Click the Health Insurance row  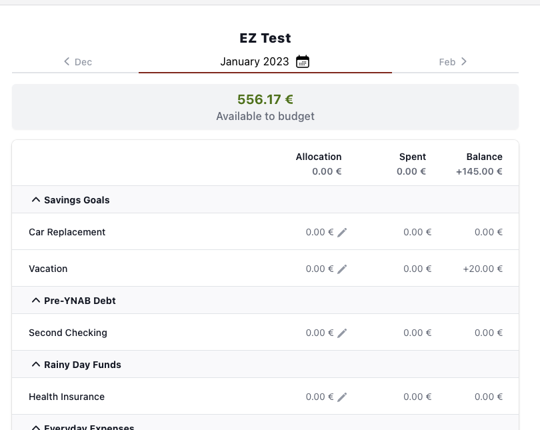pos(67,396)
